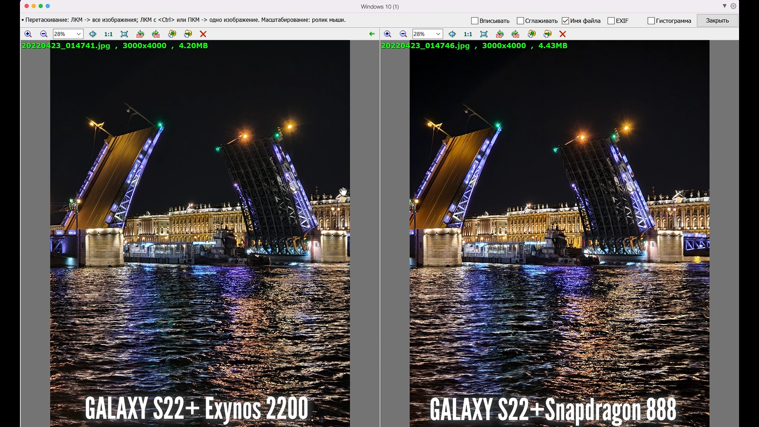
Task: Click the red window dot
Action: tap(27, 6)
